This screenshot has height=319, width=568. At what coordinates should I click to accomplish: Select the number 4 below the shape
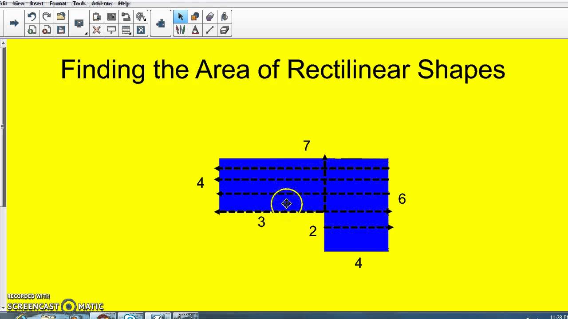coord(359,263)
